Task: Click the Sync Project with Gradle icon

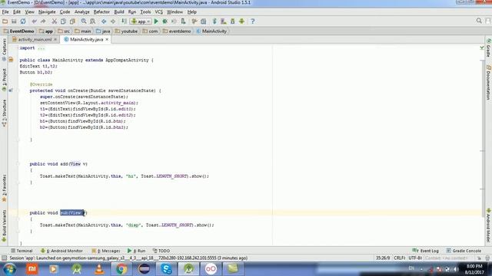Action: tap(214, 21)
